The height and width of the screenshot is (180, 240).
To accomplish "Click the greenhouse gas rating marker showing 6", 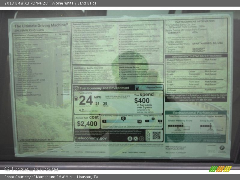I will 123,118.
